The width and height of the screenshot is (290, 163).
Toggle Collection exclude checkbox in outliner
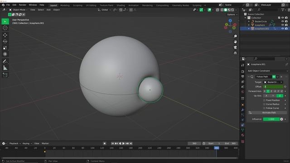coord(279,18)
